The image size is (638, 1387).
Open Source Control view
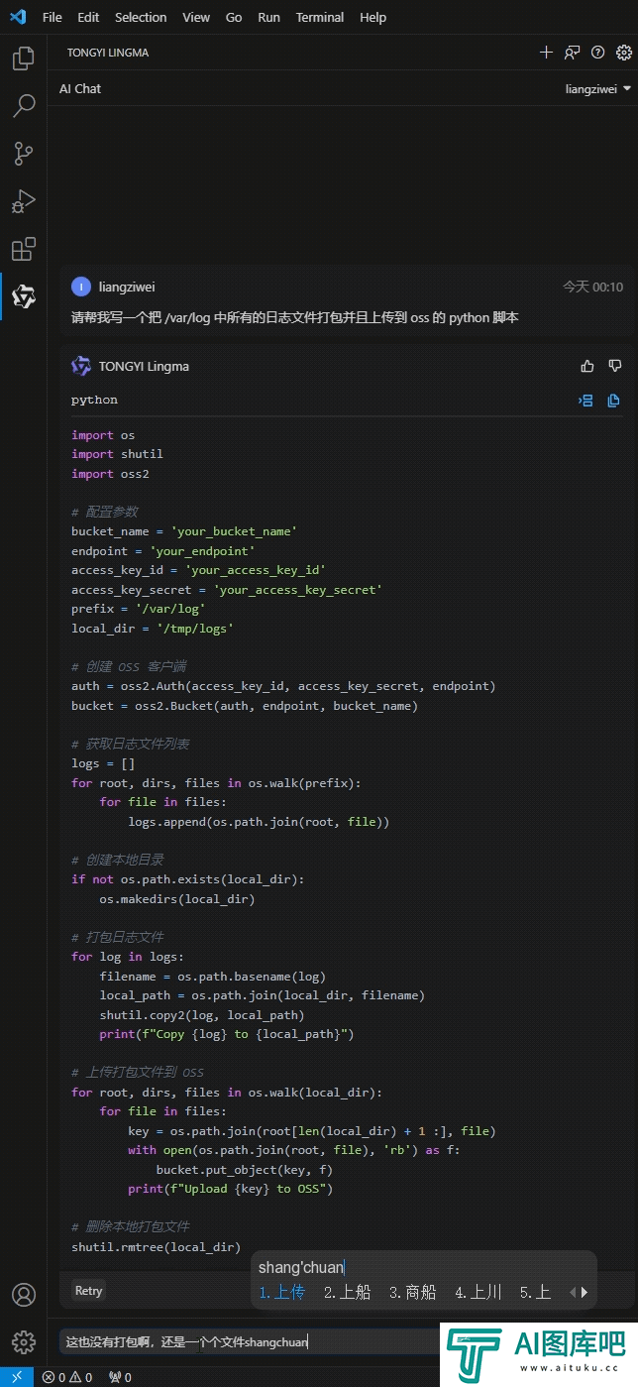click(23, 154)
